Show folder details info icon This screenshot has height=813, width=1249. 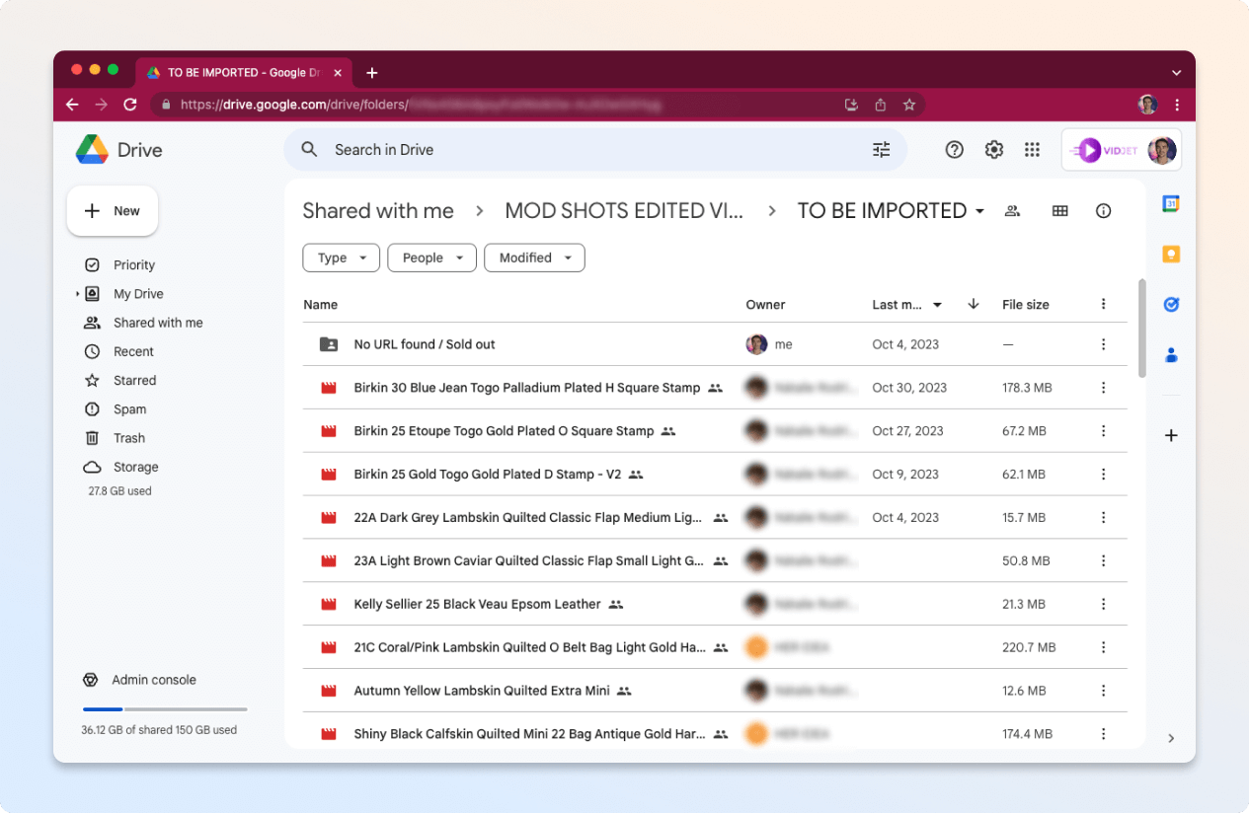1104,210
